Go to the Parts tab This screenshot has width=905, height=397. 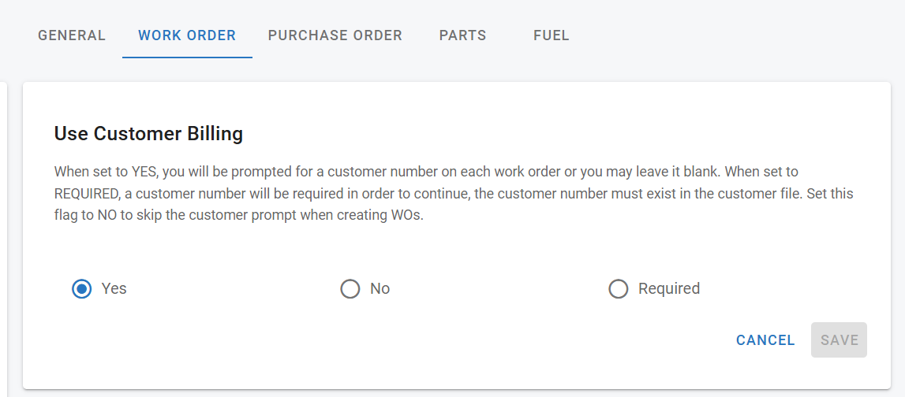462,35
